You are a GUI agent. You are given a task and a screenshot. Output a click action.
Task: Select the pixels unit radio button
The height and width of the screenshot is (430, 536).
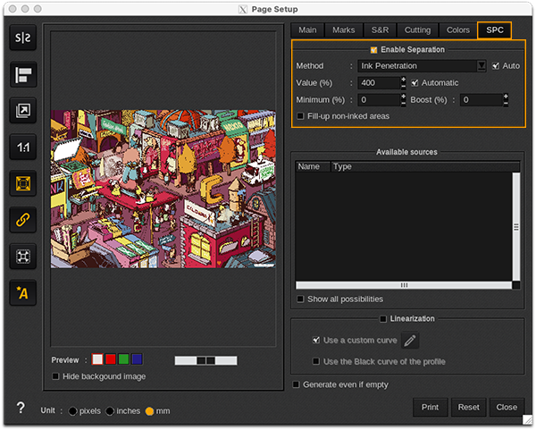point(72,411)
